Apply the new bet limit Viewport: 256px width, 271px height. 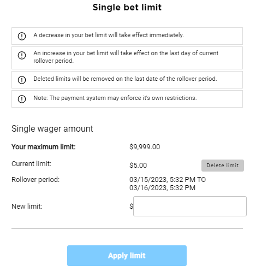click(x=127, y=256)
